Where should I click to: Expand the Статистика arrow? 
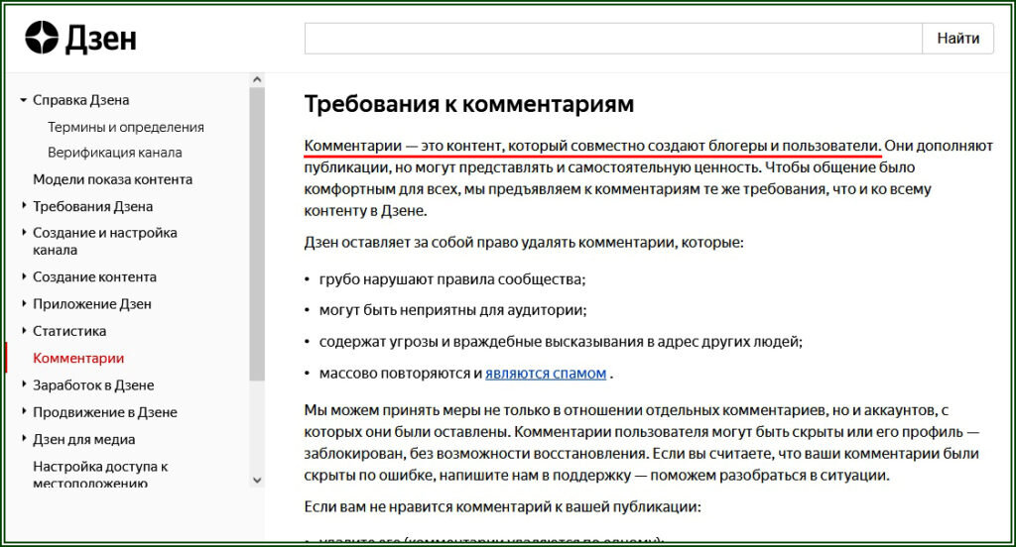click(x=24, y=331)
